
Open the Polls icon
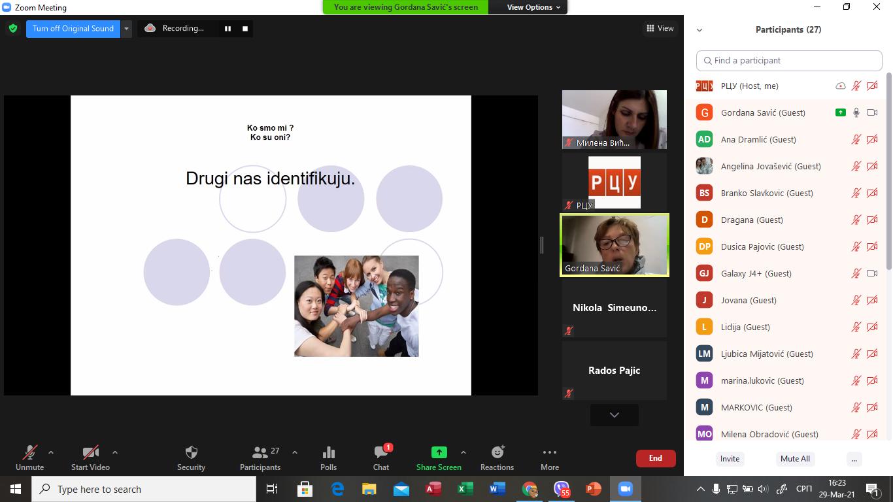click(328, 453)
